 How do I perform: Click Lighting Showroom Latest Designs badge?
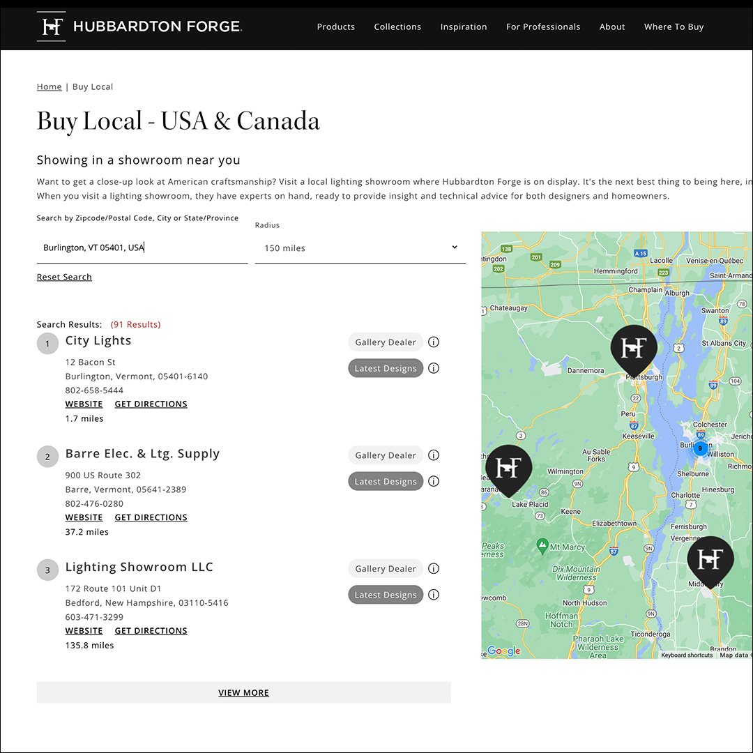click(x=386, y=595)
